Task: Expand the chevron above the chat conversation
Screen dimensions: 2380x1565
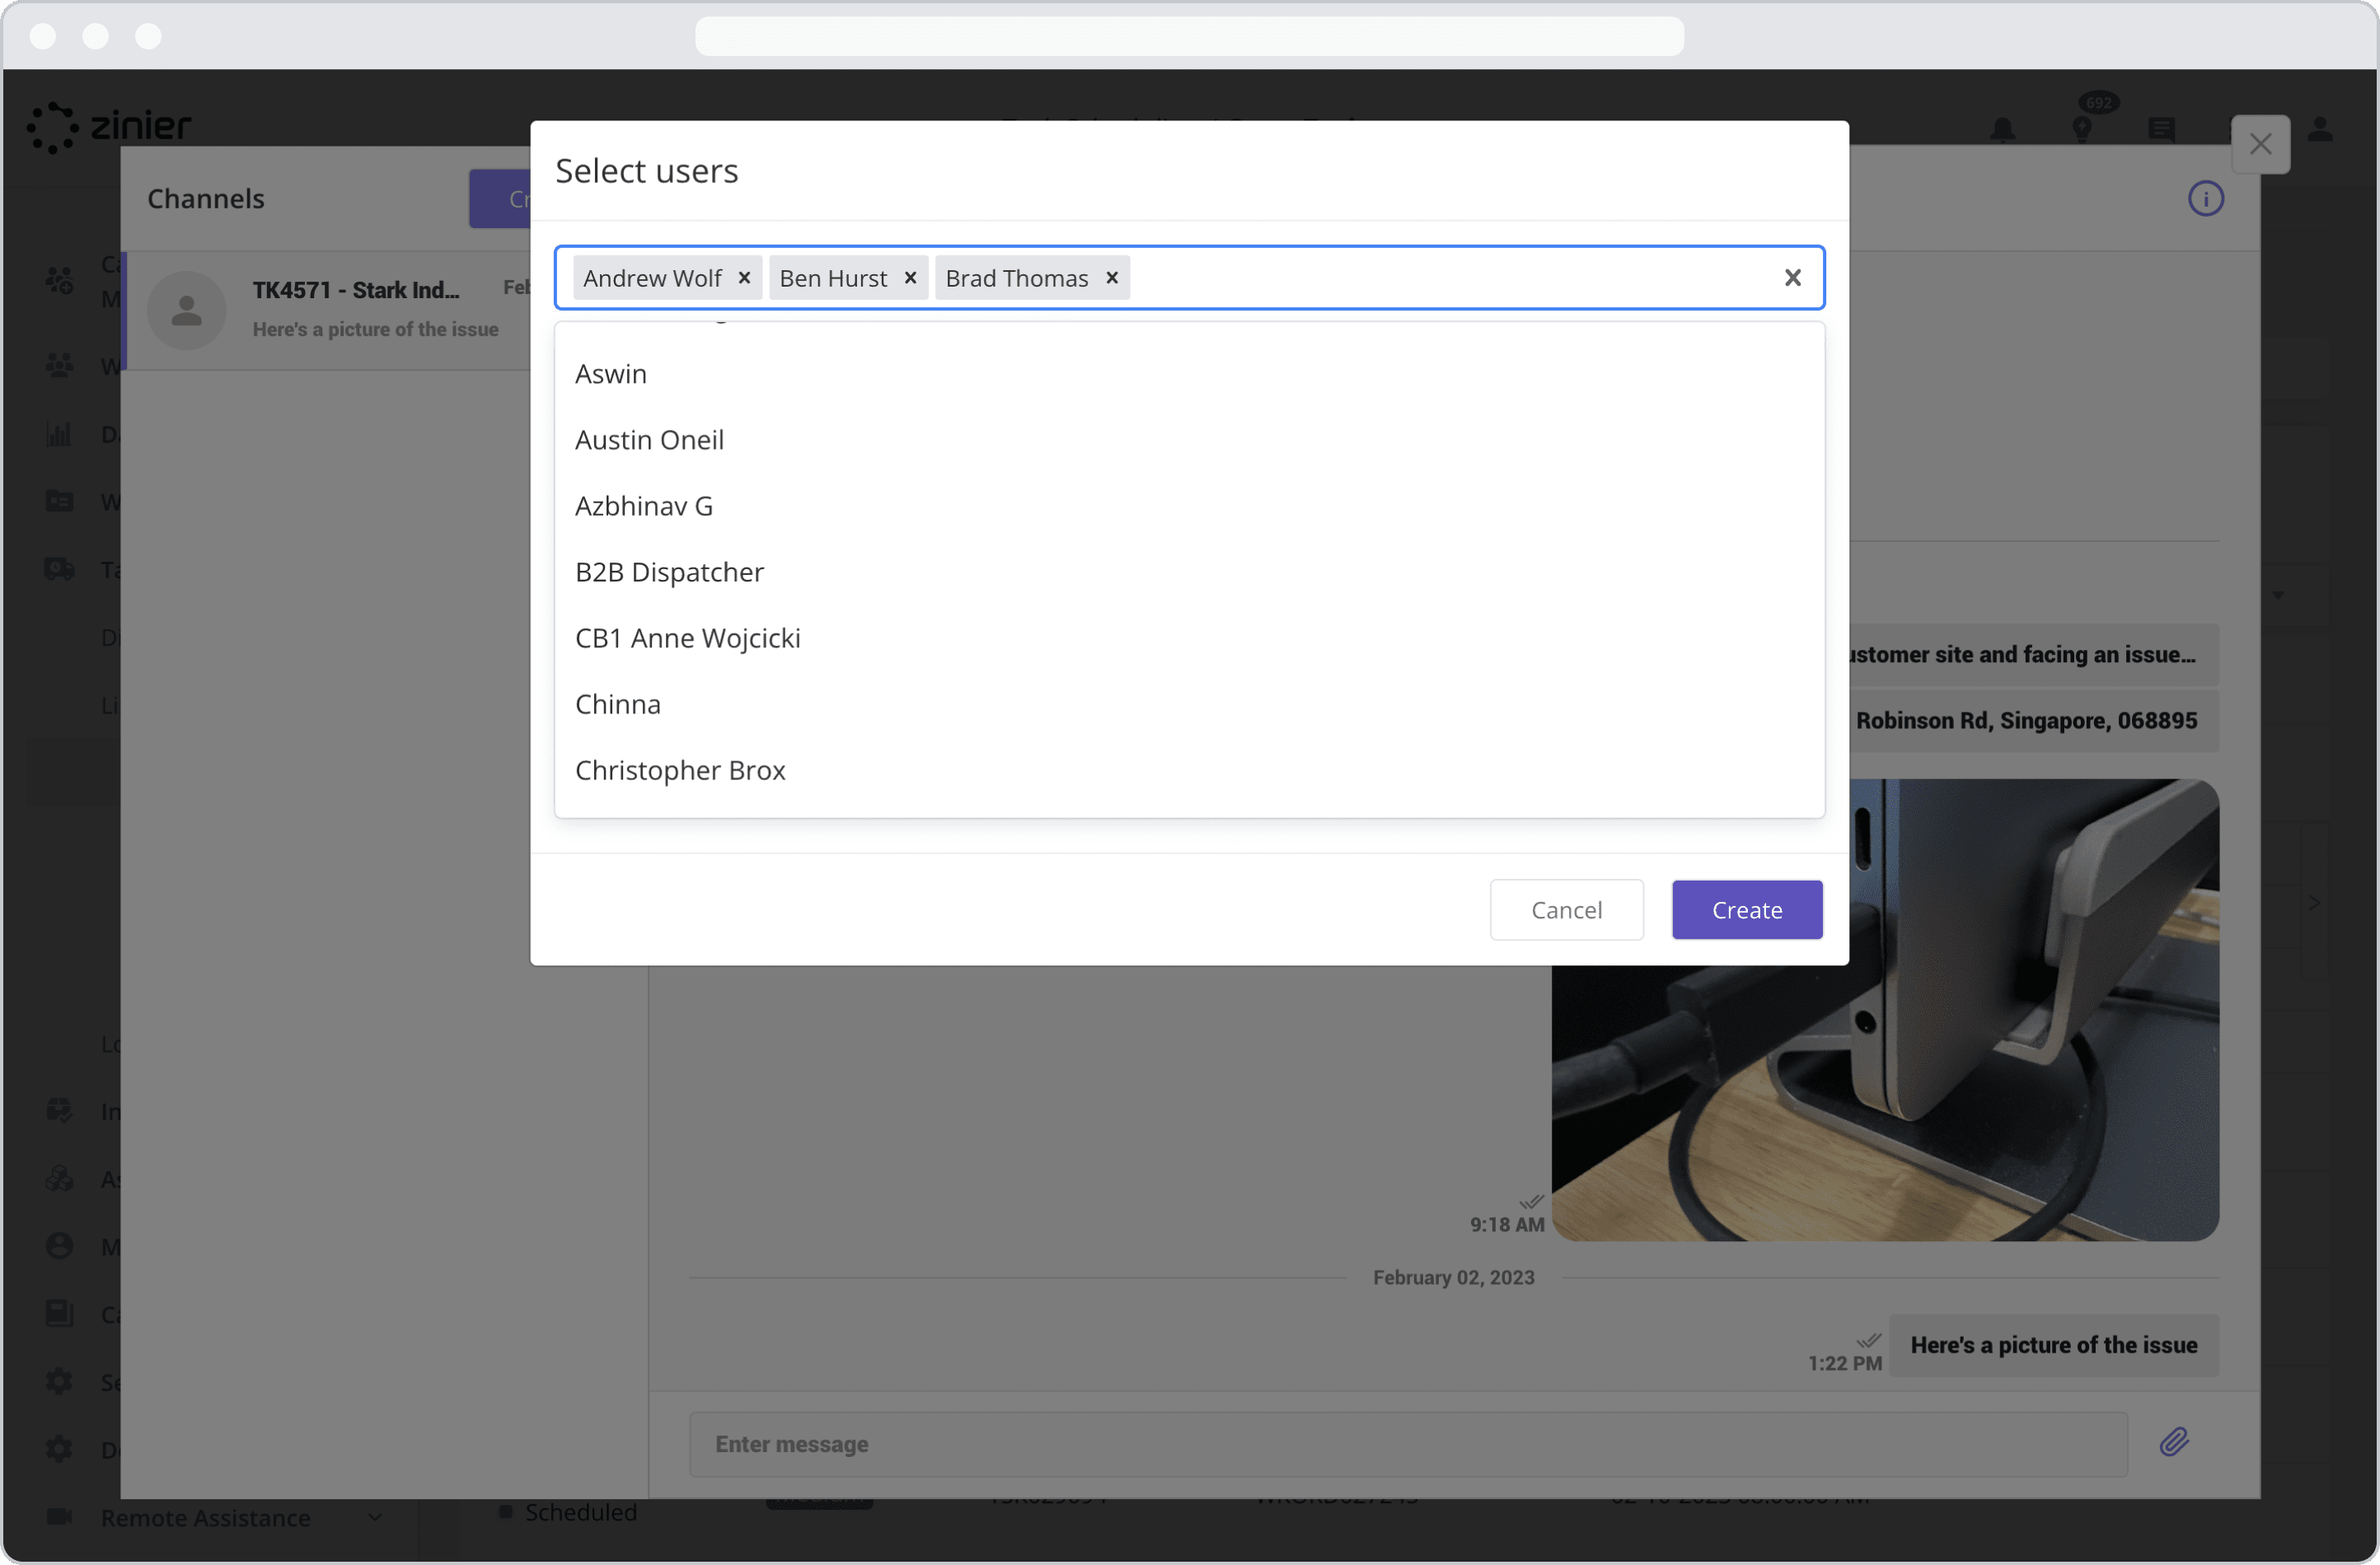Action: 2278,595
